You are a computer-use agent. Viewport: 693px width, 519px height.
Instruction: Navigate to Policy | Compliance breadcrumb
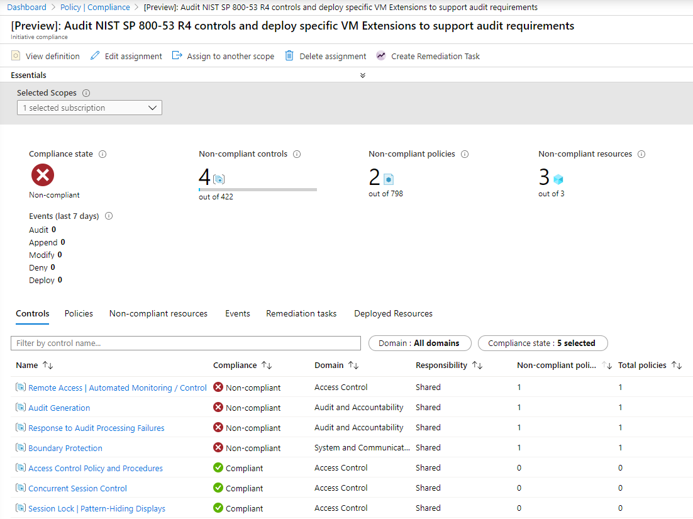(95, 7)
